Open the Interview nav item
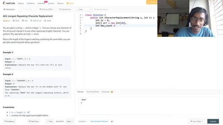Image resolution: width=223 pixels, height=125 pixels. tap(41, 3)
